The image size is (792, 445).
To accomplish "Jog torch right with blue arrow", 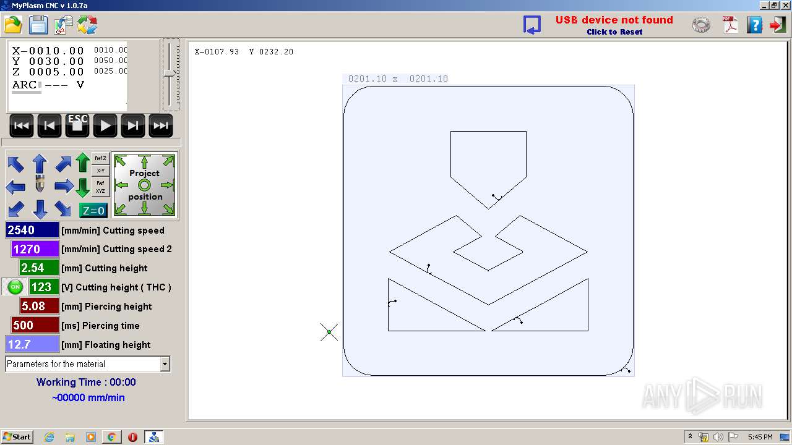I will click(64, 186).
